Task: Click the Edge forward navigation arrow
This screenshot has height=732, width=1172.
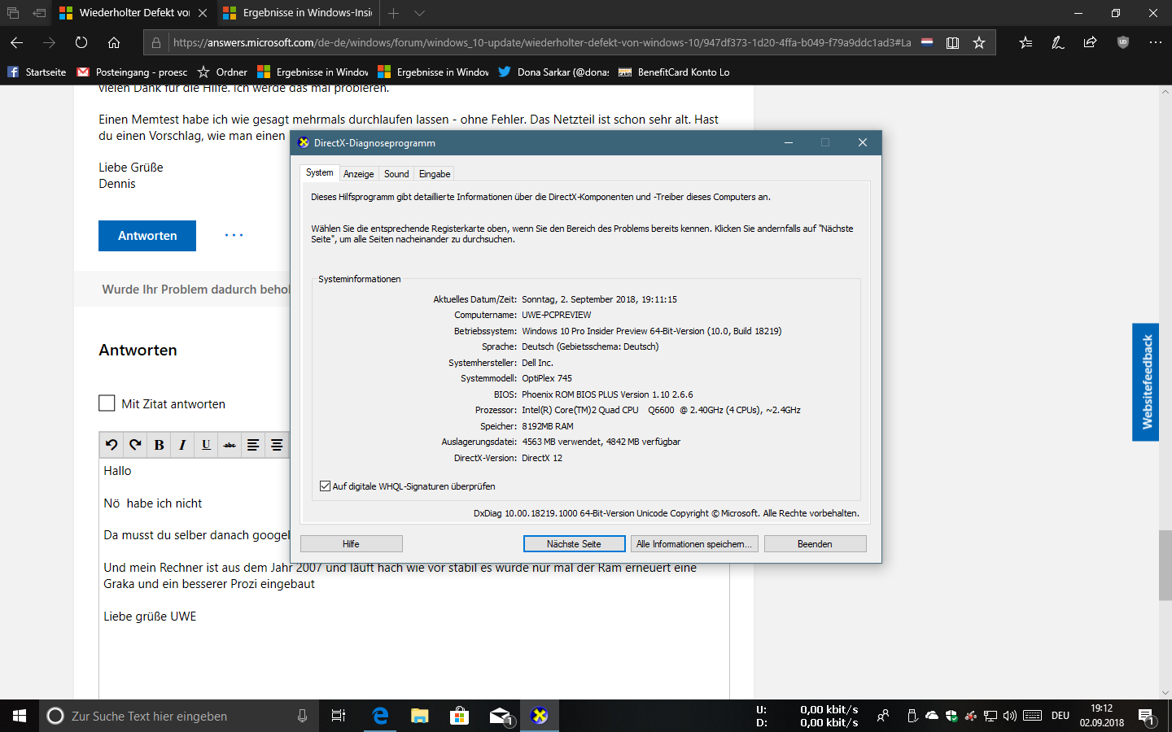Action: (49, 42)
